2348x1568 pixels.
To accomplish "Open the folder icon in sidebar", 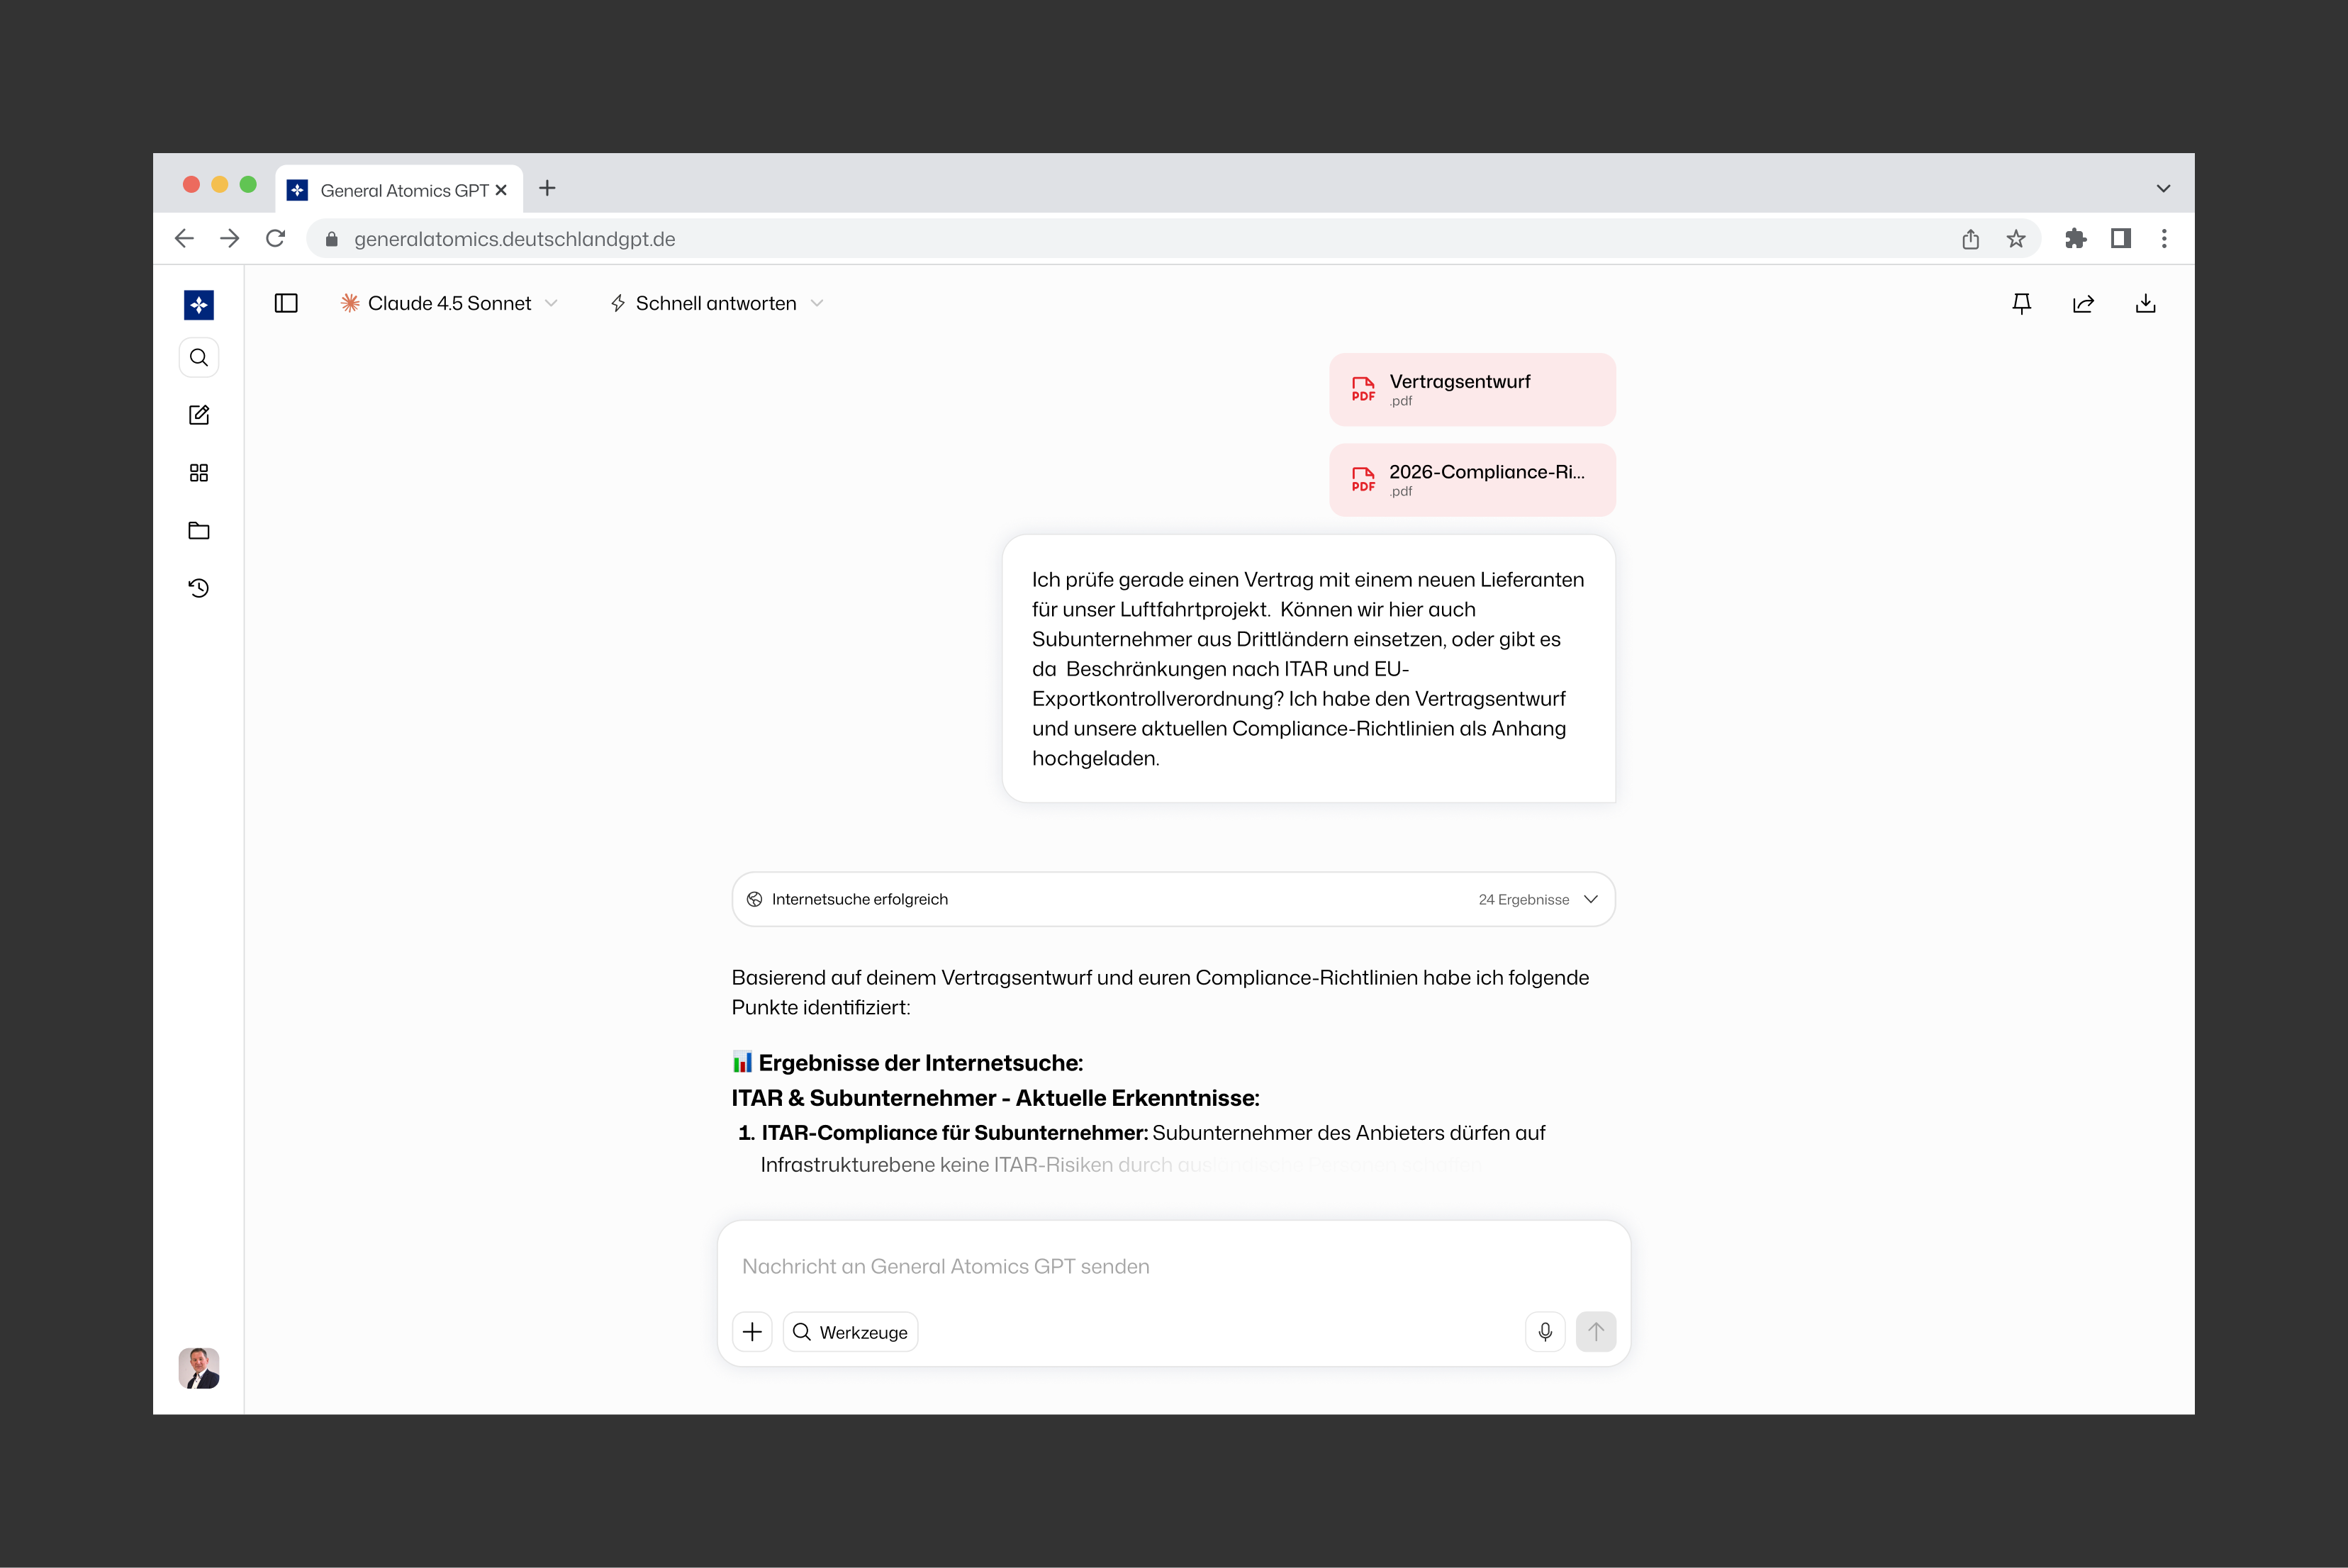I will pyautogui.click(x=199, y=530).
